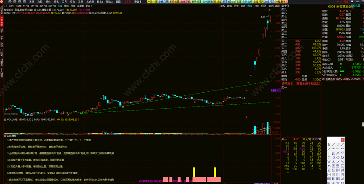Click the first round title bar button

10,2
